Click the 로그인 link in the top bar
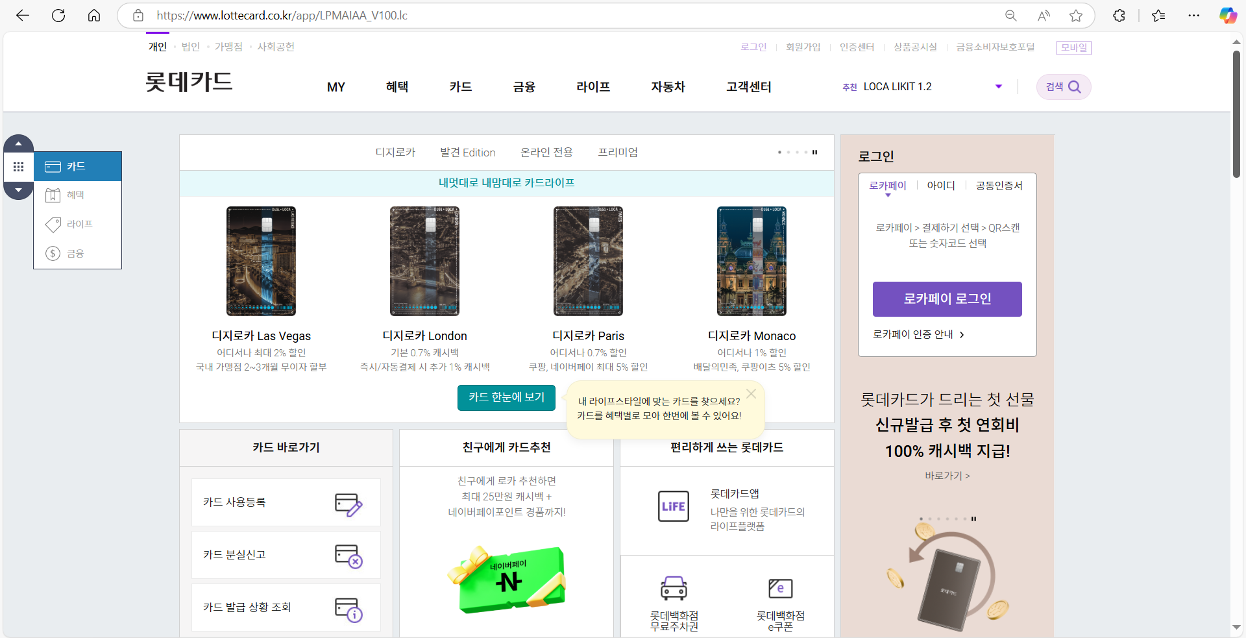Screen dimensions: 1246x638 (753, 47)
